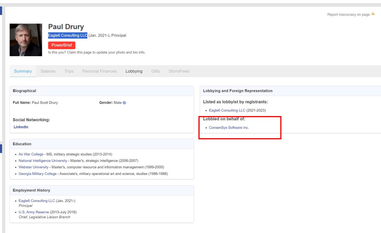381x233 pixels.
Task: Open the Webster University link
Action: click(33, 167)
